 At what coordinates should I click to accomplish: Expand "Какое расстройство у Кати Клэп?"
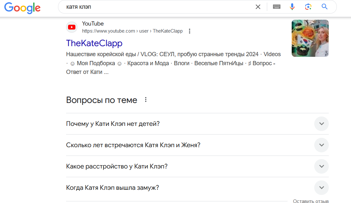[x=197, y=166]
